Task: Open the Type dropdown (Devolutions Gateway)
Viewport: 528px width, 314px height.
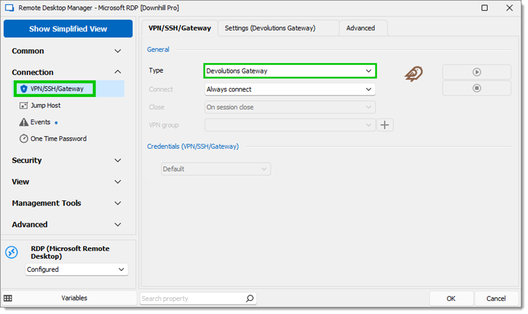Action: [290, 71]
